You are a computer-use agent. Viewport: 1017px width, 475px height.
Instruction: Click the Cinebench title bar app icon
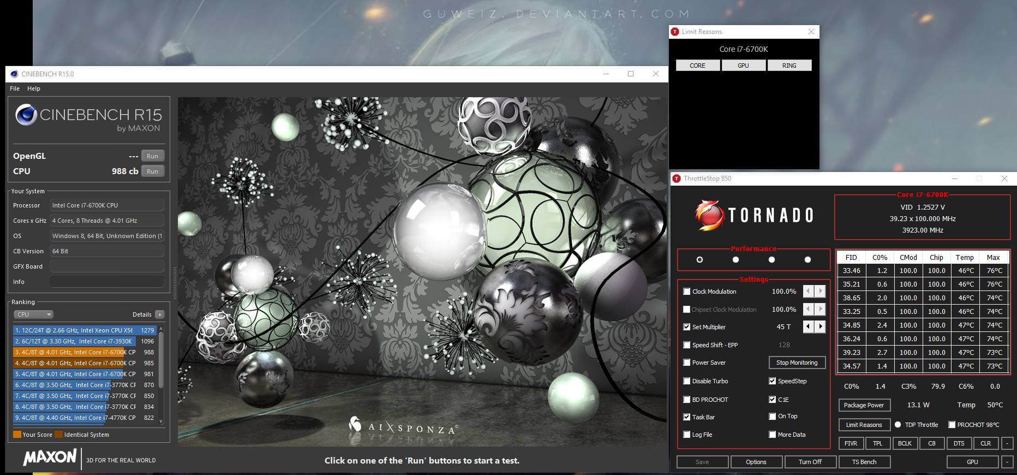14,74
